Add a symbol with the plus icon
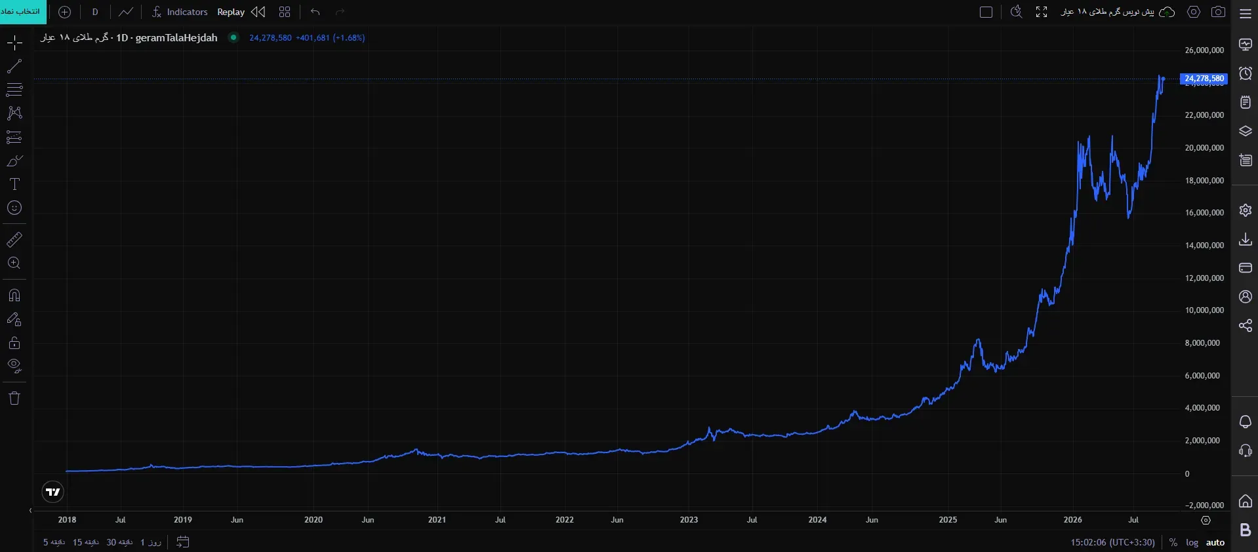This screenshot has height=552, width=1258. [64, 12]
